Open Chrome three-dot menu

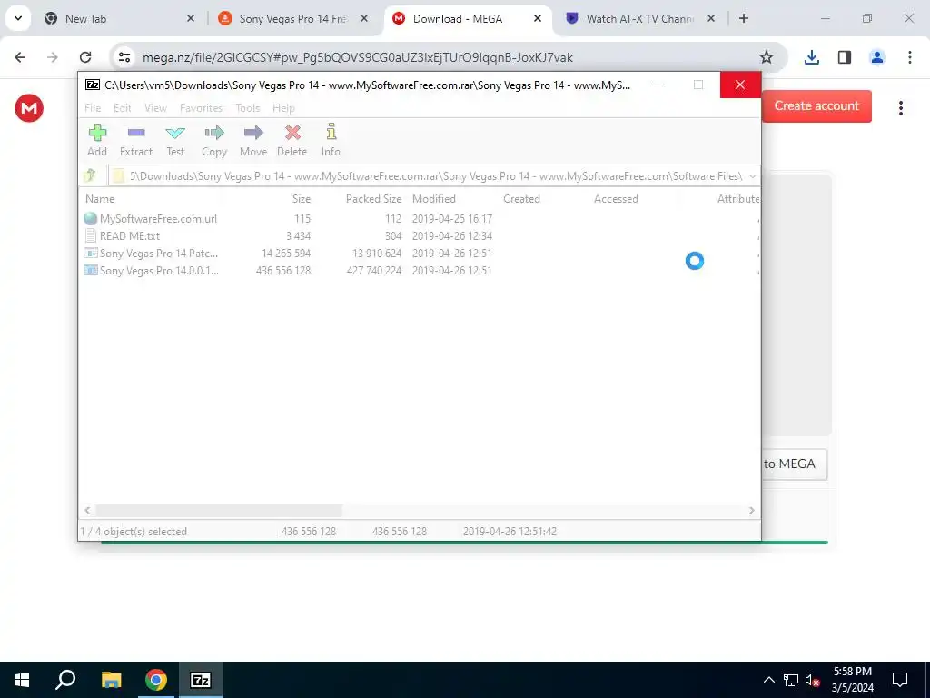tap(909, 57)
